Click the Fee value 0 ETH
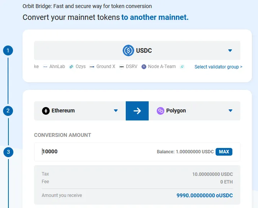 point(227,182)
